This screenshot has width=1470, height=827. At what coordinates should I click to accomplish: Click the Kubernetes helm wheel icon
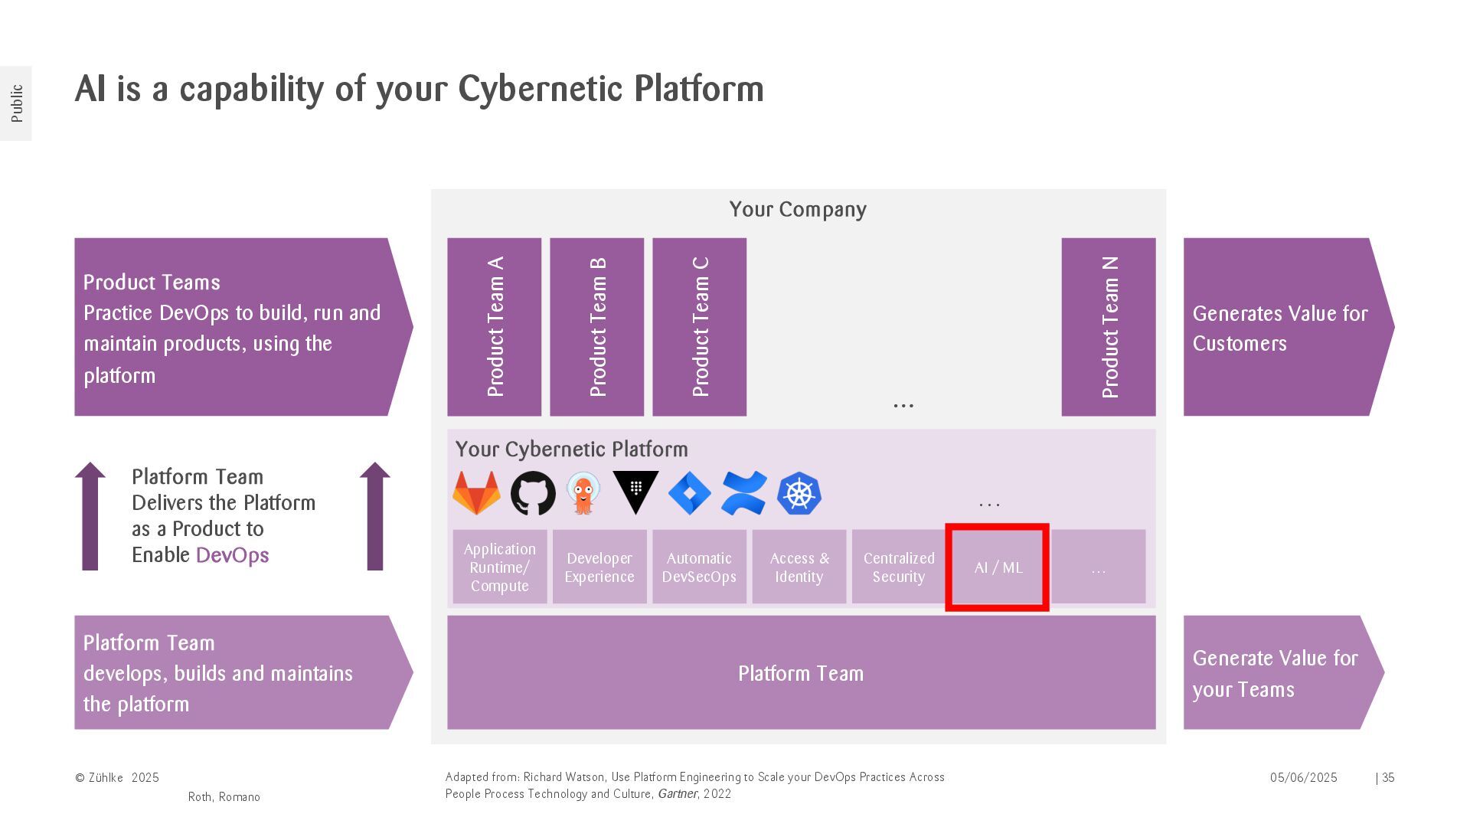click(x=799, y=493)
